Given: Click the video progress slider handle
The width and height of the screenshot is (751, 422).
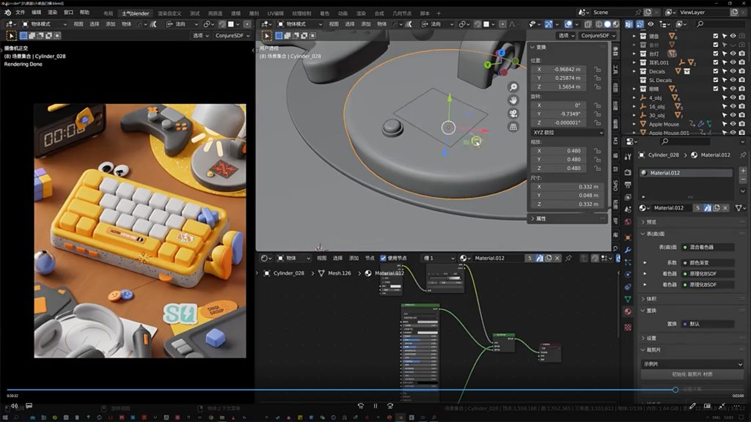Looking at the screenshot, I should click(x=675, y=390).
